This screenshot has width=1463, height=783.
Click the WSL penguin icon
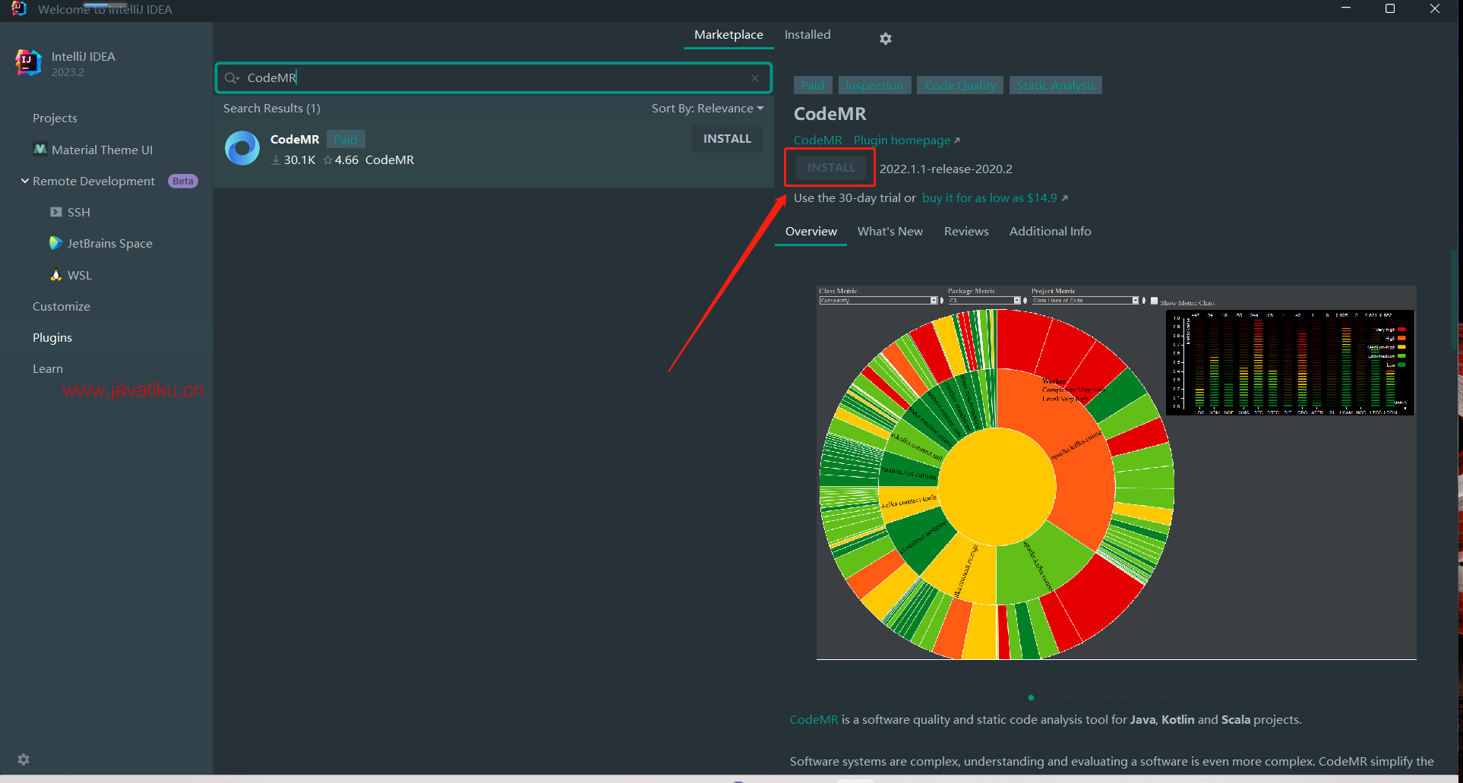pos(55,275)
